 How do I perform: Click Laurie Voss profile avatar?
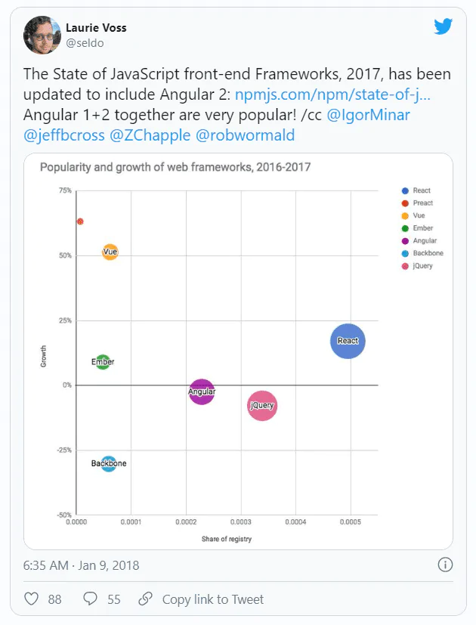click(42, 35)
